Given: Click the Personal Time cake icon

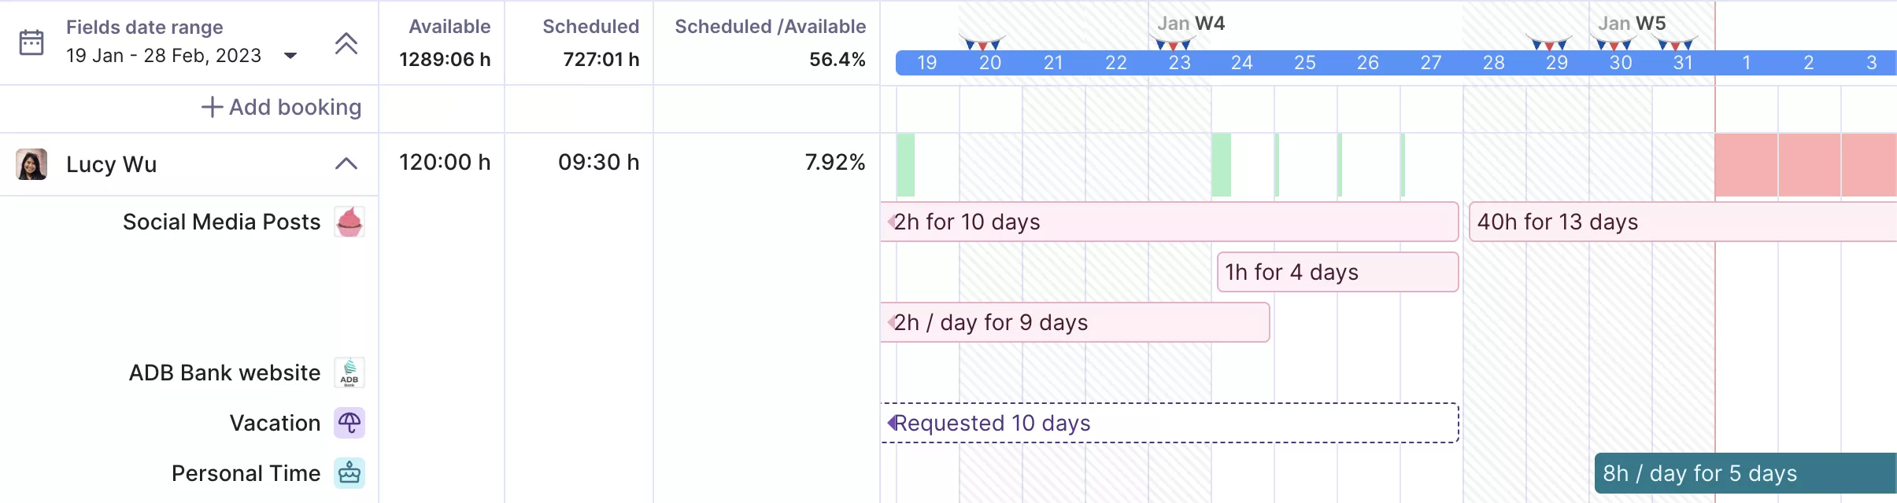Looking at the screenshot, I should (x=349, y=473).
